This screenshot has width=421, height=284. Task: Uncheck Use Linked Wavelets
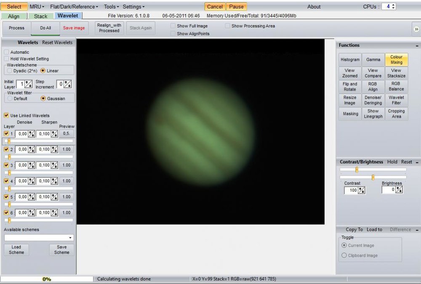click(x=6, y=115)
